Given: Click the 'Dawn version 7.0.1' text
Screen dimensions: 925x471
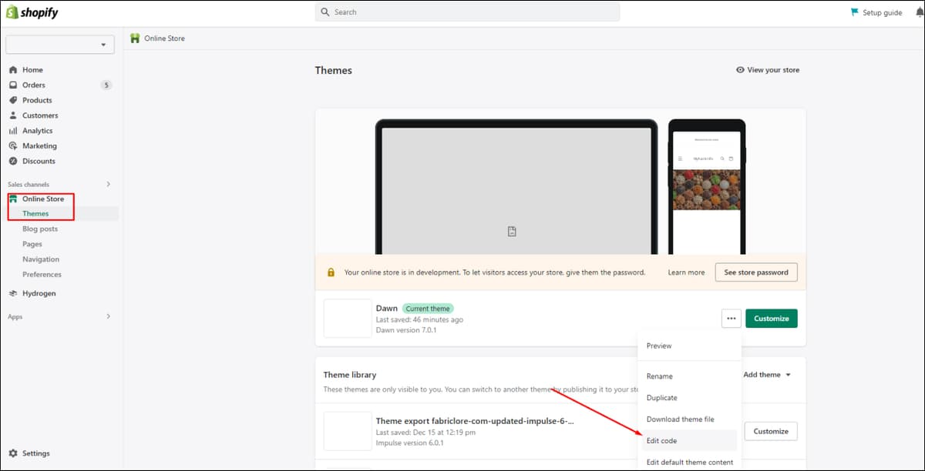Looking at the screenshot, I should (x=406, y=330).
